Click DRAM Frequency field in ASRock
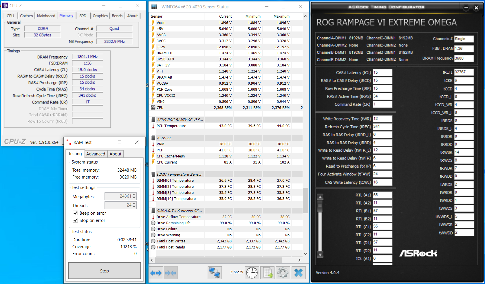This screenshot has width=485, height=284. (x=464, y=58)
